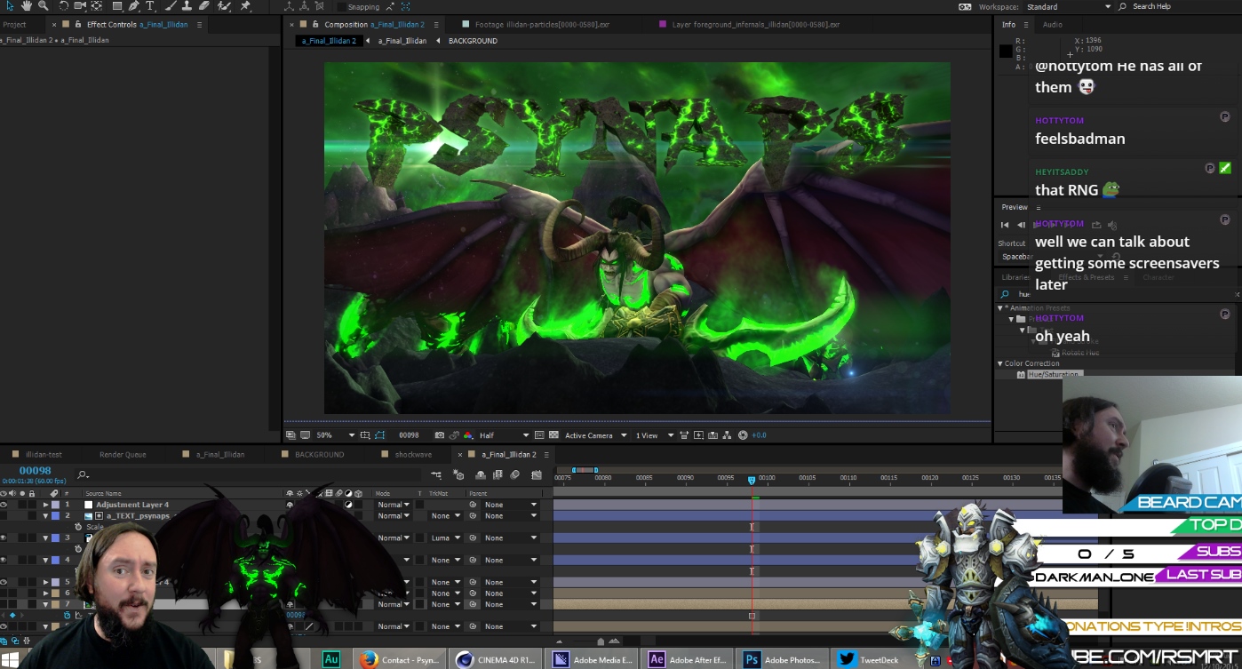Select the Roto Brush tool
Image resolution: width=1242 pixels, height=669 pixels.
tap(224, 6)
